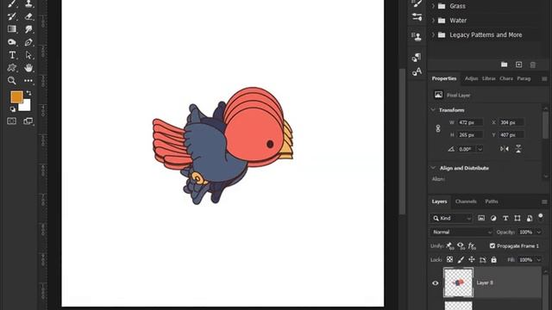Image resolution: width=552 pixels, height=310 pixels.
Task: Open the Kind layer filter dropdown
Action: point(451,218)
